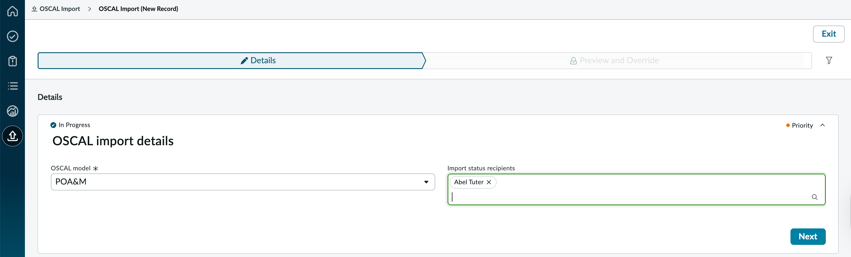Select the OSCAL import upload sidebar icon
Viewport: 851px width, 257px height.
(x=12, y=136)
